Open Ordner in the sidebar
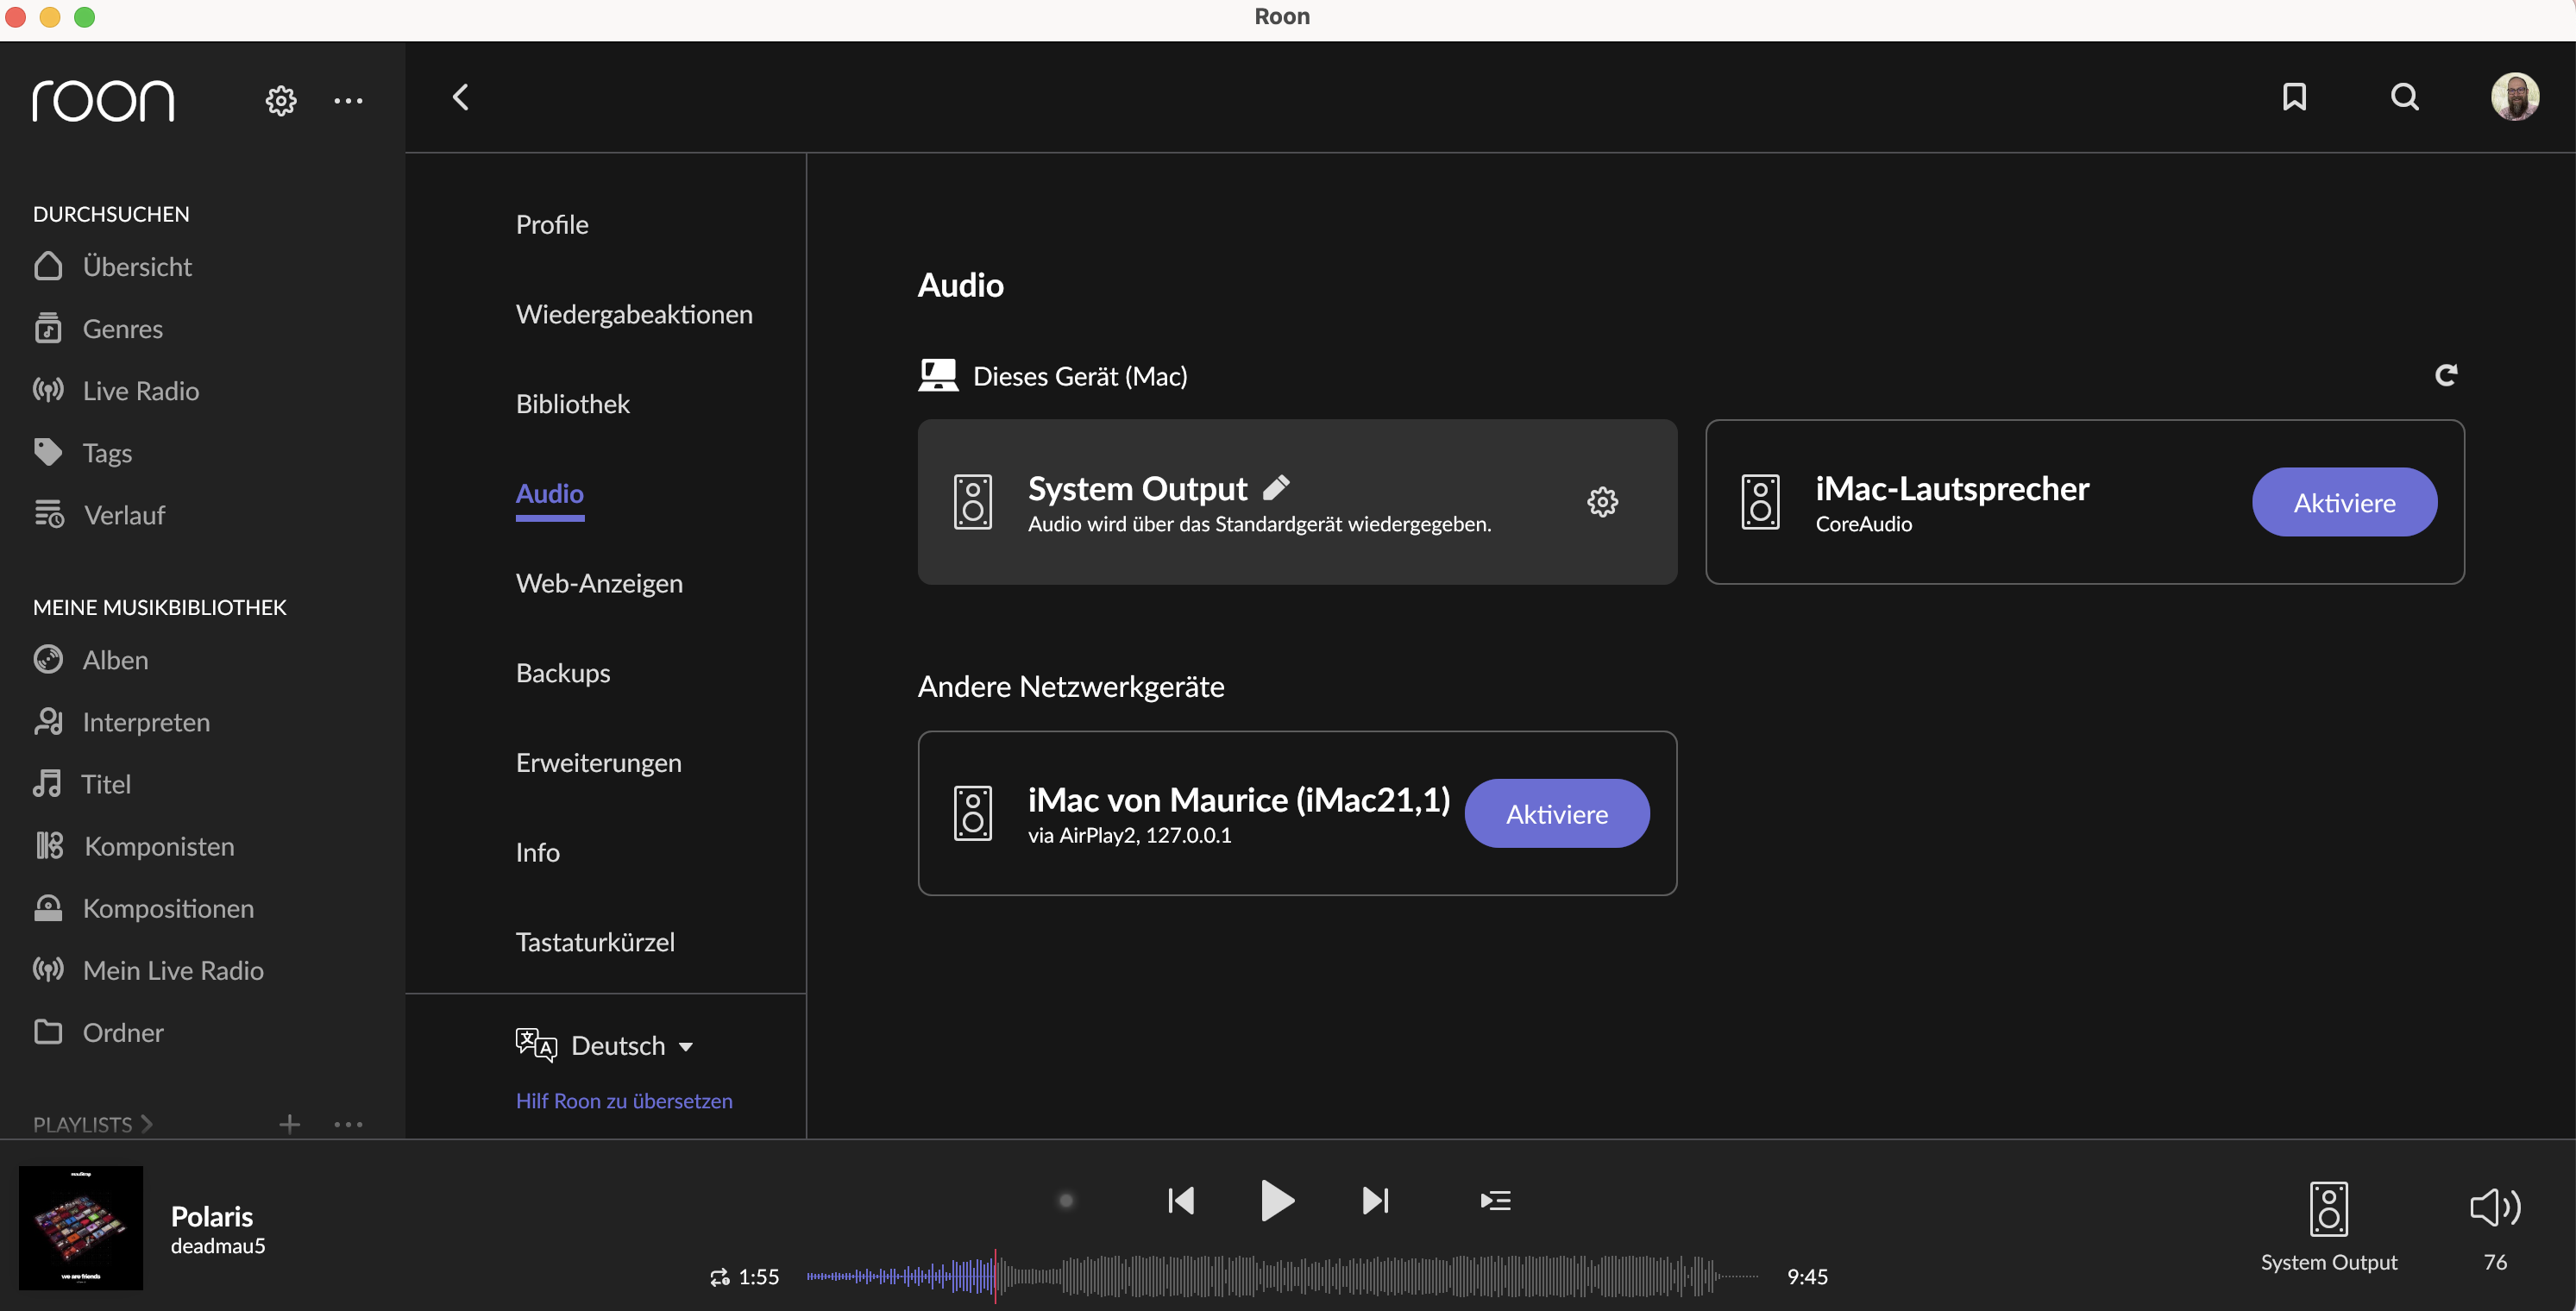The height and width of the screenshot is (1311, 2576). point(98,1032)
